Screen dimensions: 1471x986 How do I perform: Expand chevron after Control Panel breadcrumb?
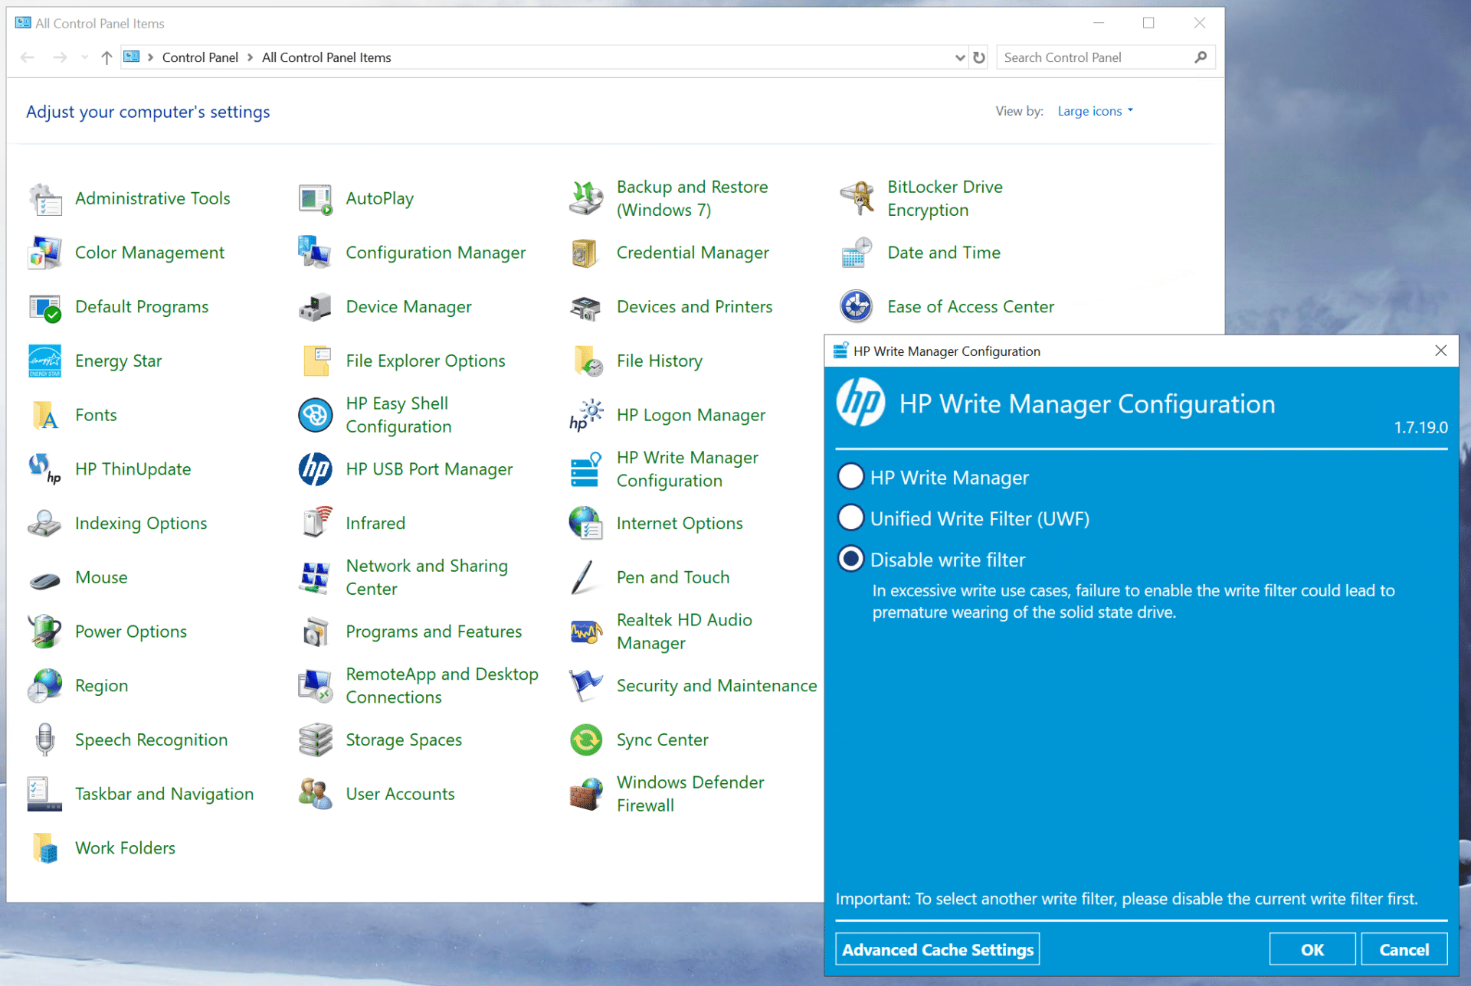point(251,57)
